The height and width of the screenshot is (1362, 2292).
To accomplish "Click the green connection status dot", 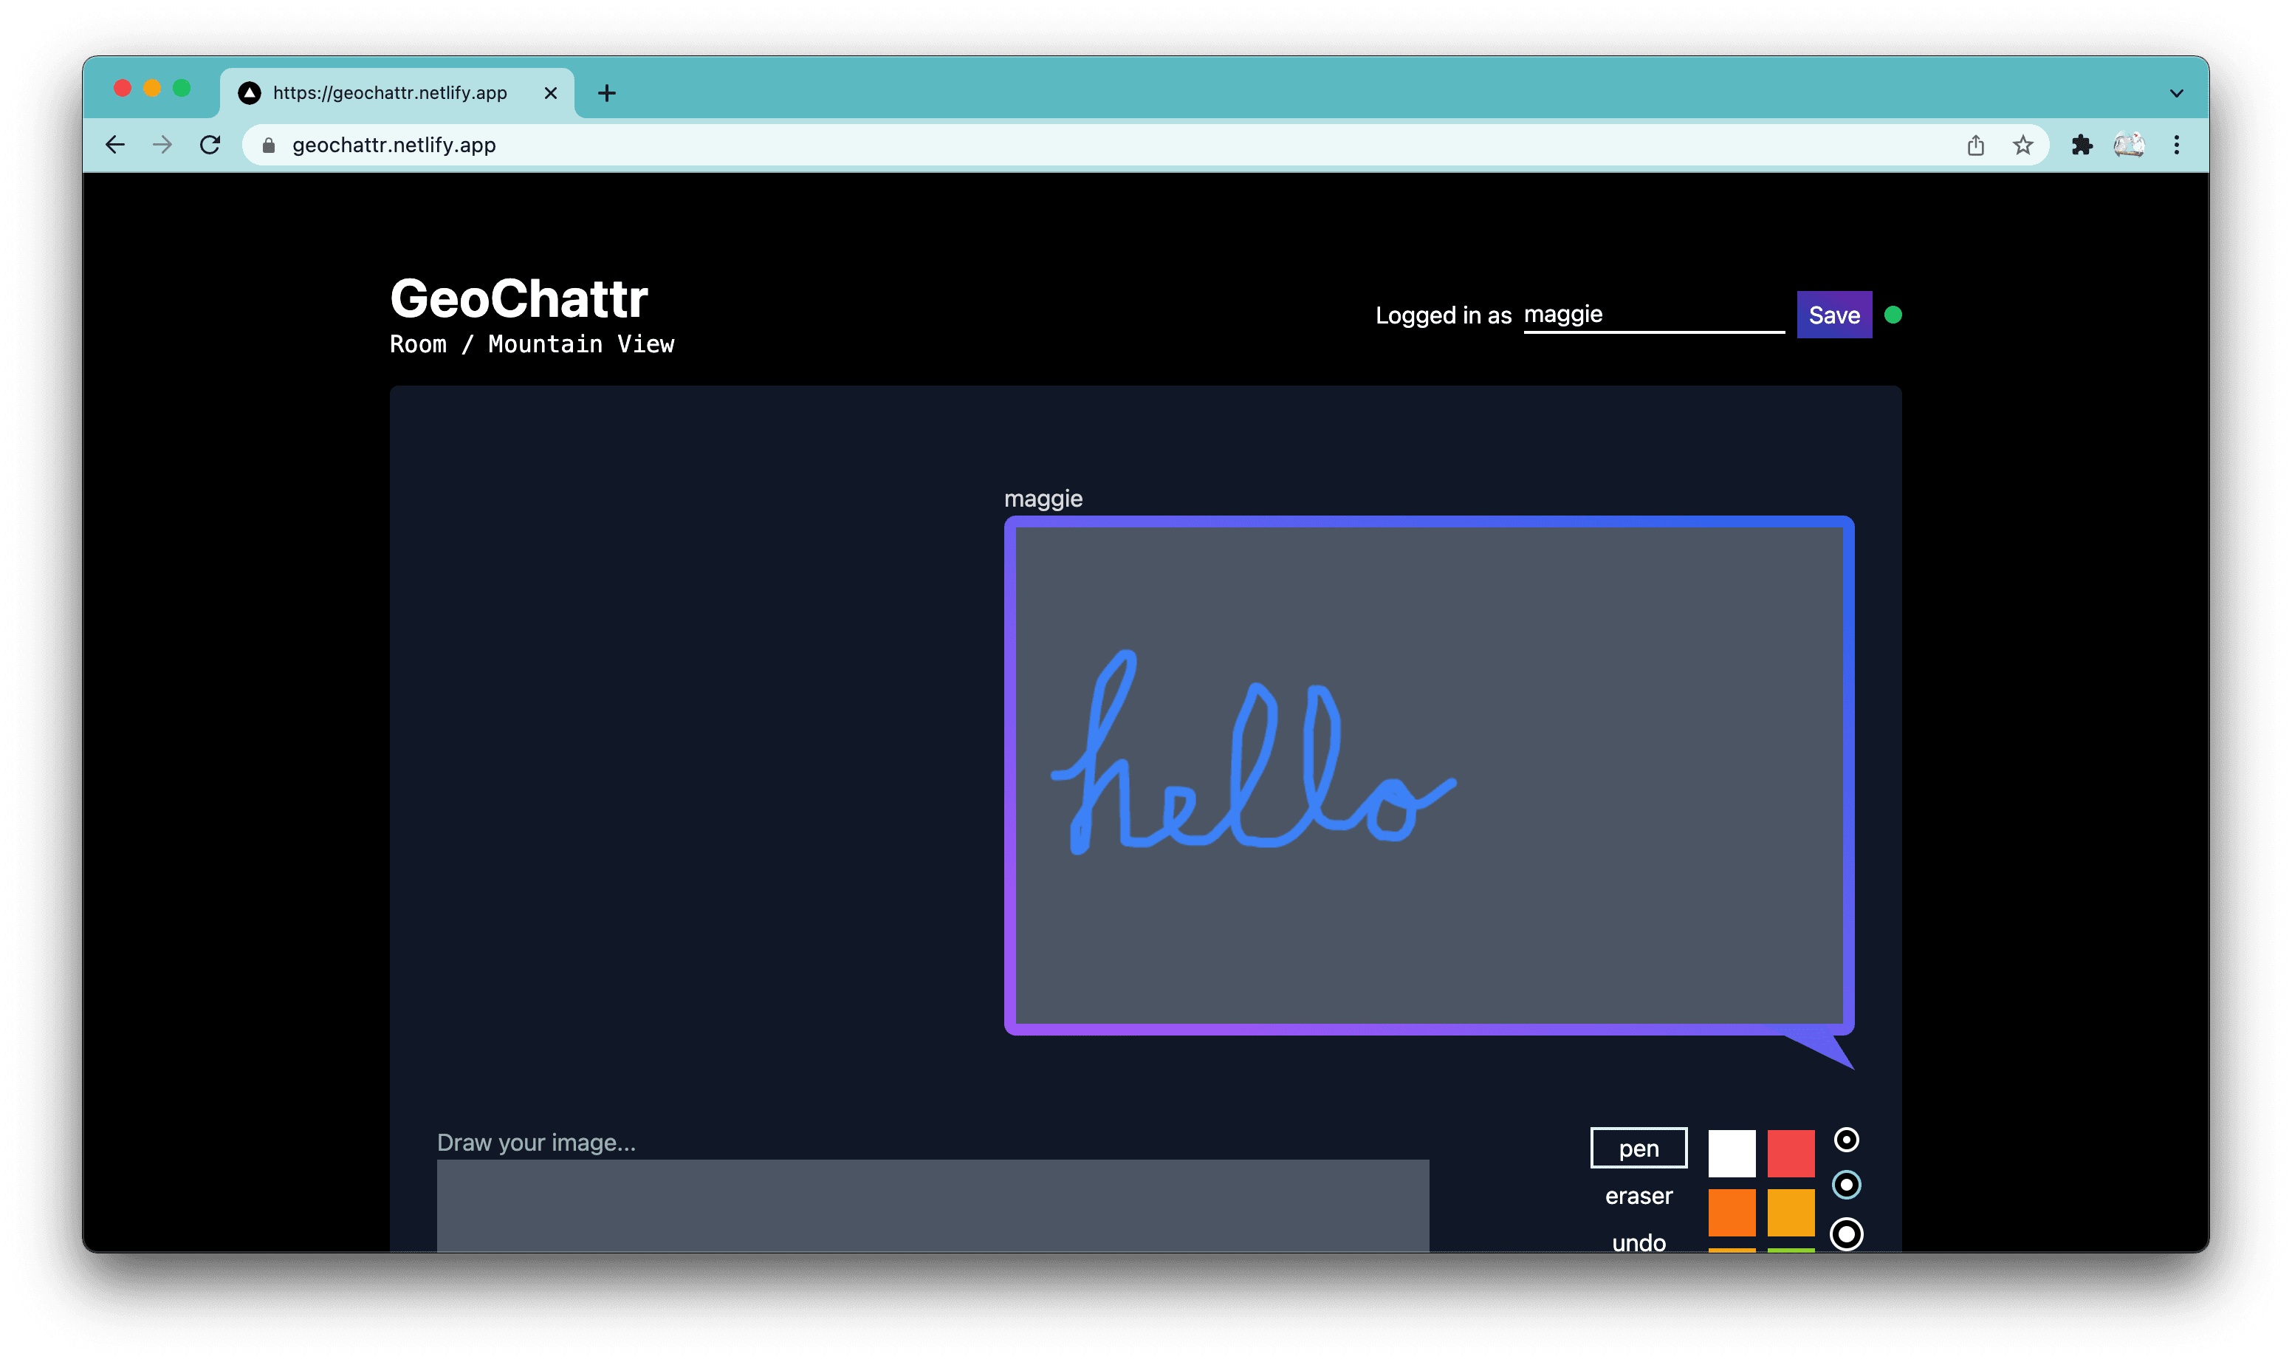I will (x=1893, y=315).
